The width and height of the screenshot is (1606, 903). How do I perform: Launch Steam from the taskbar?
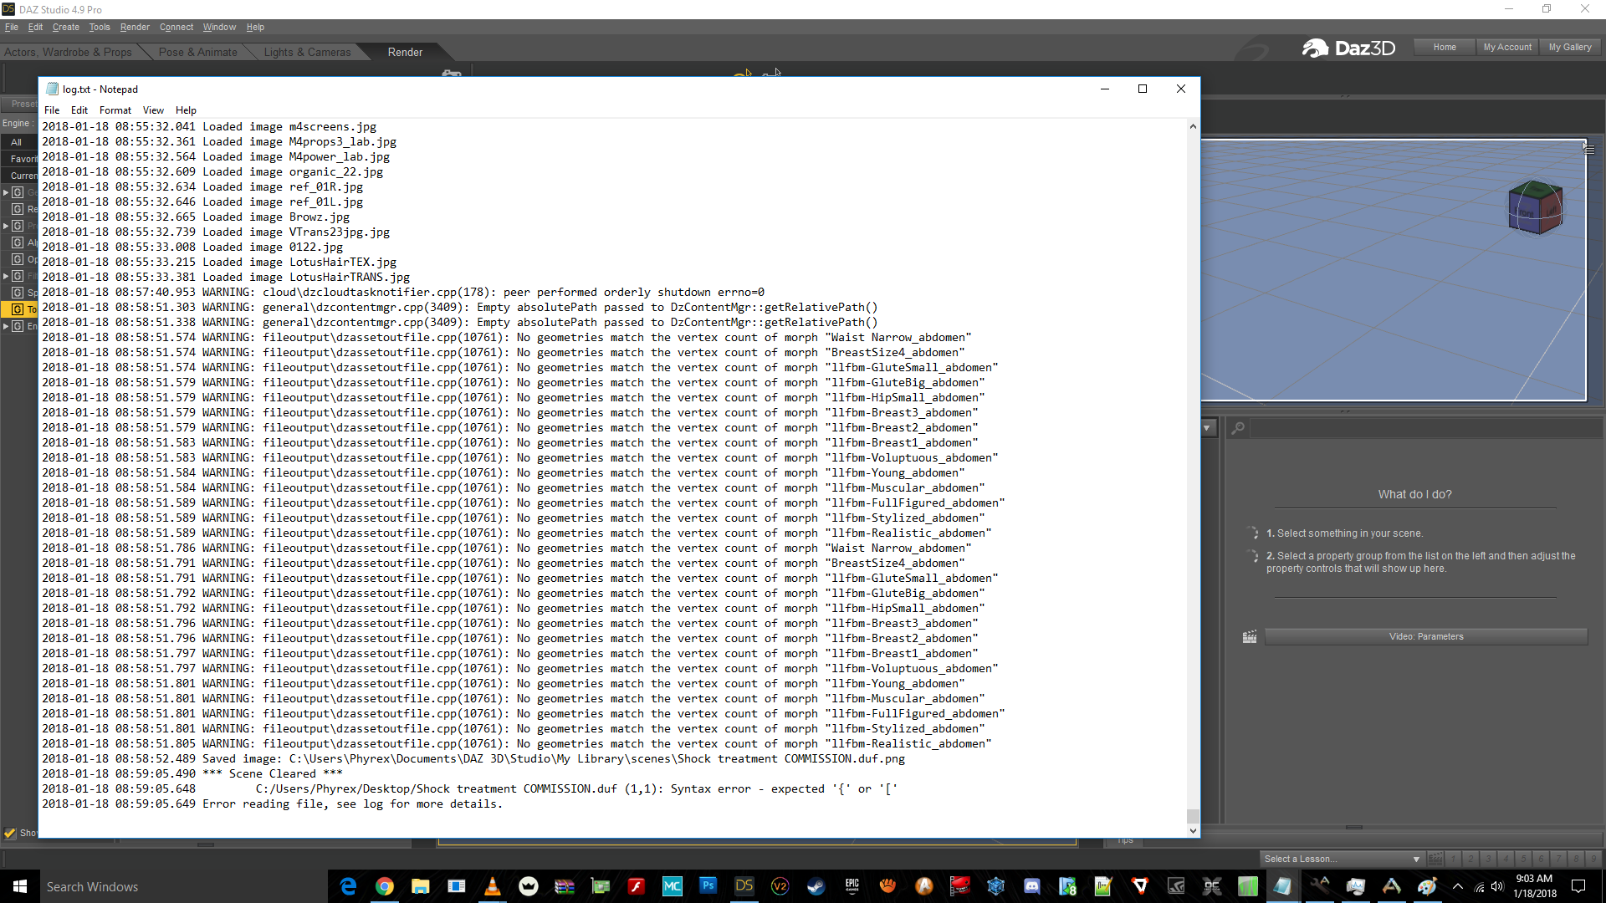[x=816, y=886]
